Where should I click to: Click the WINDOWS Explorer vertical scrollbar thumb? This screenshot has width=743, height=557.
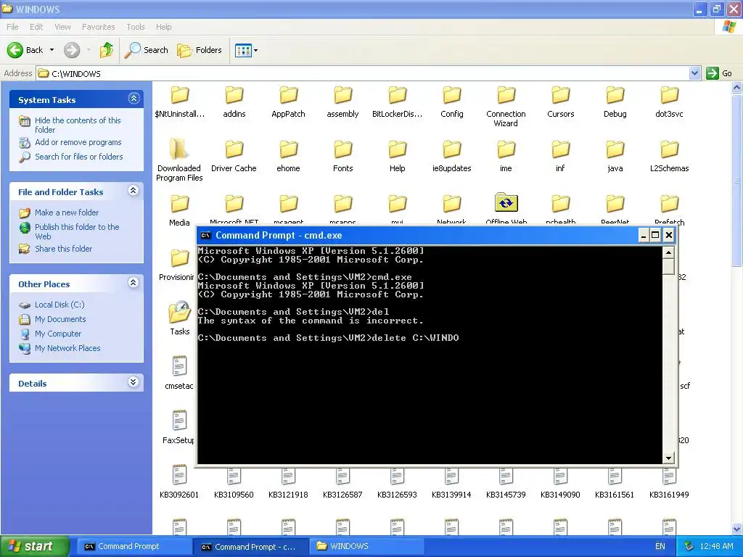(x=737, y=180)
